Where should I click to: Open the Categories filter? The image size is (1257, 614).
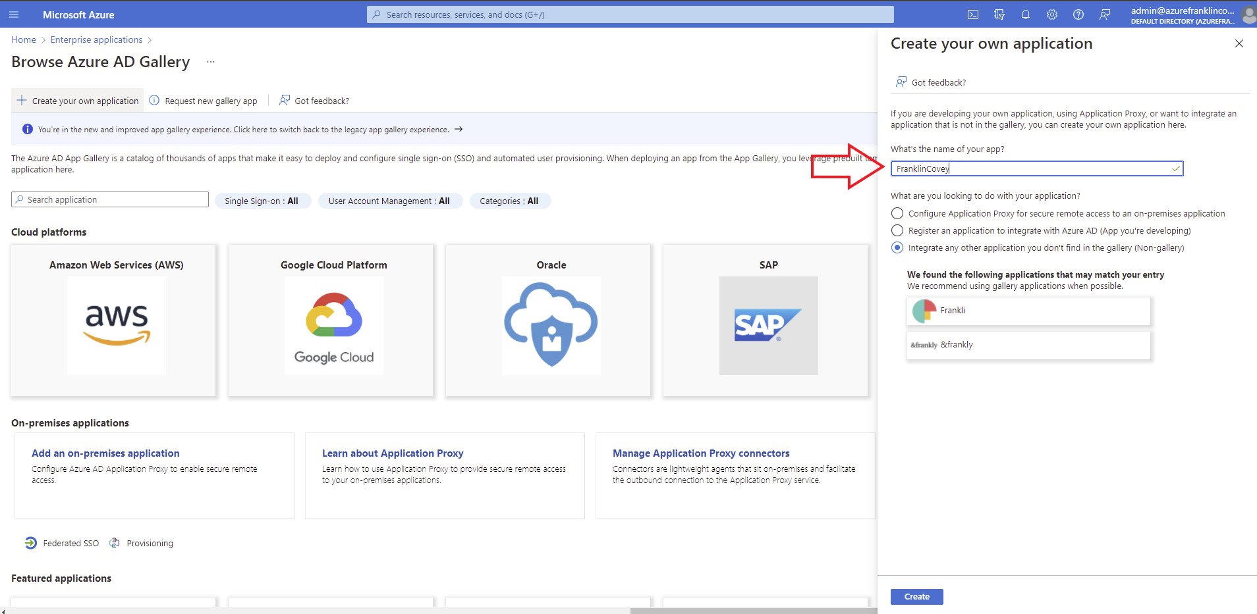pos(509,201)
